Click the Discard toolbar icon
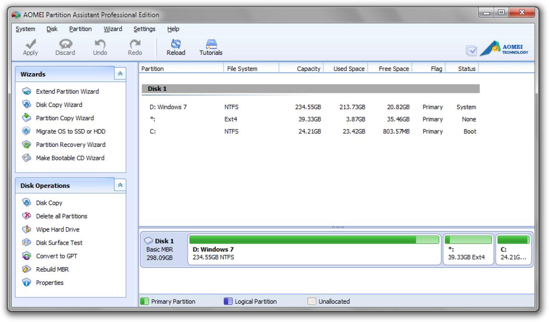 [65, 43]
